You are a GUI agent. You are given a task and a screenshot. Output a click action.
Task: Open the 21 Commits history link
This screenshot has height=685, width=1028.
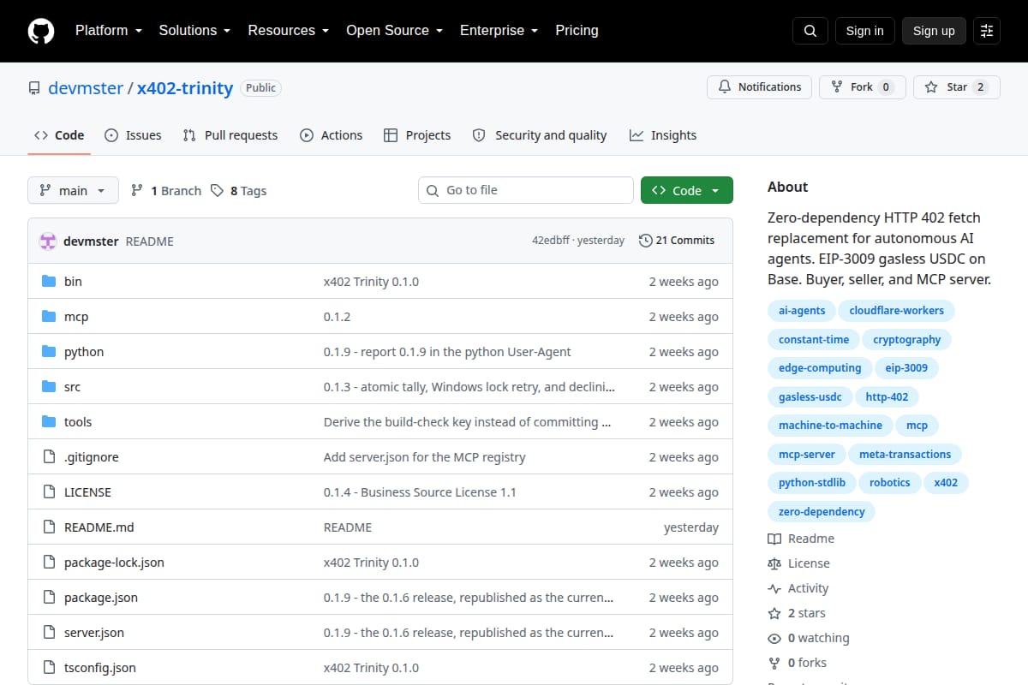677,241
